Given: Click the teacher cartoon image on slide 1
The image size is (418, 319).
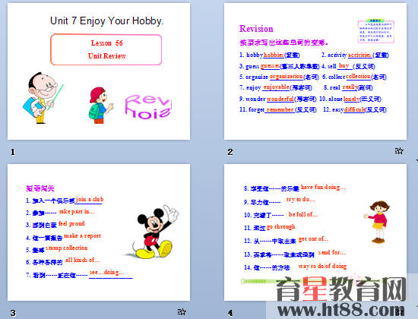Looking at the screenshot, I should pos(43,97).
